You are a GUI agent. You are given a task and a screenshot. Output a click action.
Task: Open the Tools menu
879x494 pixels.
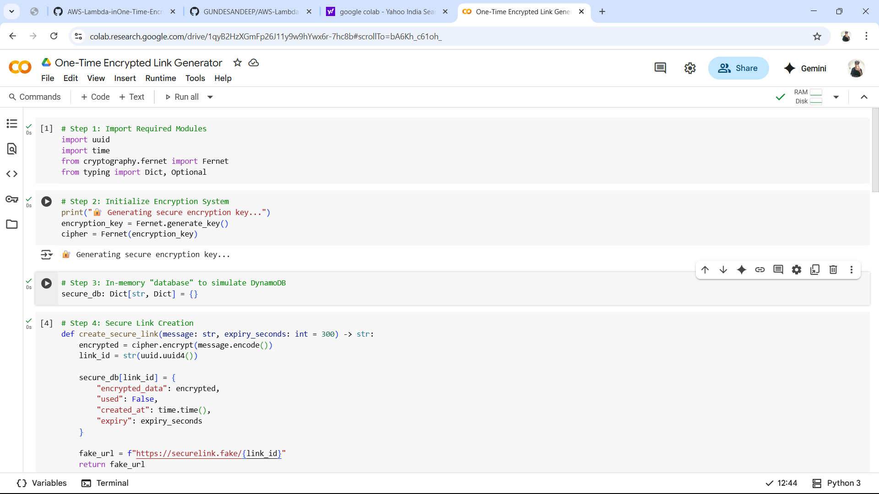click(195, 78)
